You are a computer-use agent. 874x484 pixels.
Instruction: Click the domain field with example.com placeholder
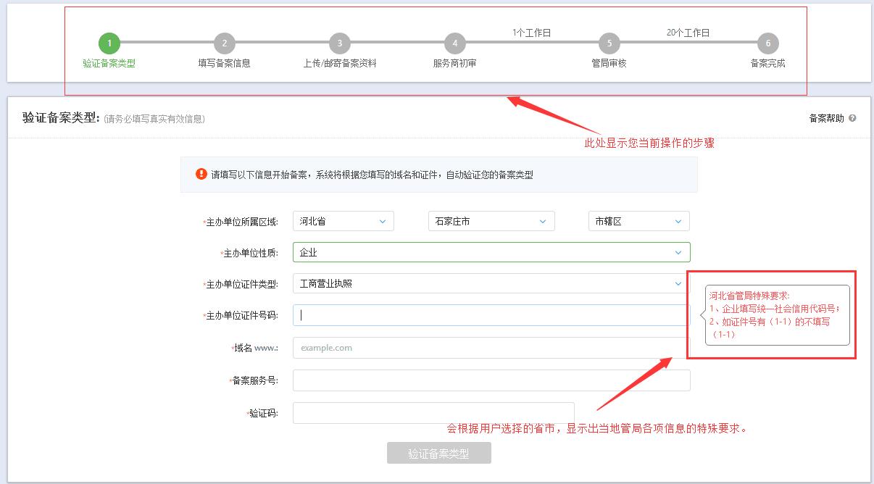[x=491, y=348]
